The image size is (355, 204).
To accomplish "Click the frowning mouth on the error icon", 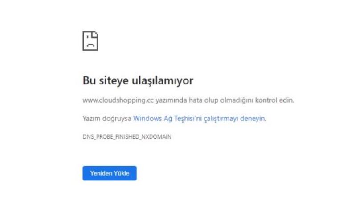I will point(90,45).
